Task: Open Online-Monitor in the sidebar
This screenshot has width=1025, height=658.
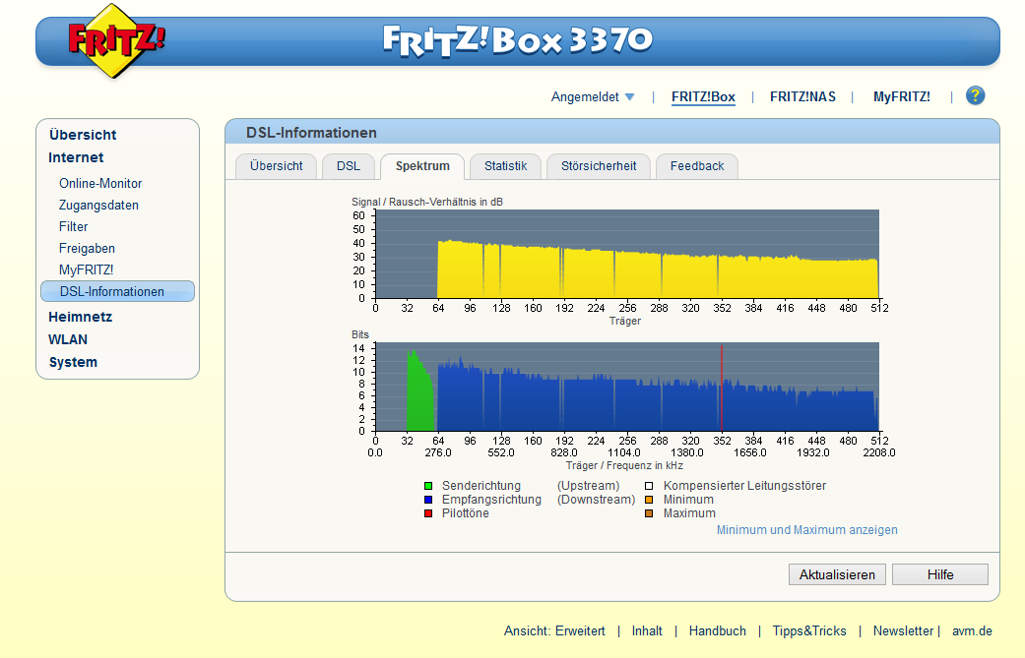Action: tap(100, 183)
